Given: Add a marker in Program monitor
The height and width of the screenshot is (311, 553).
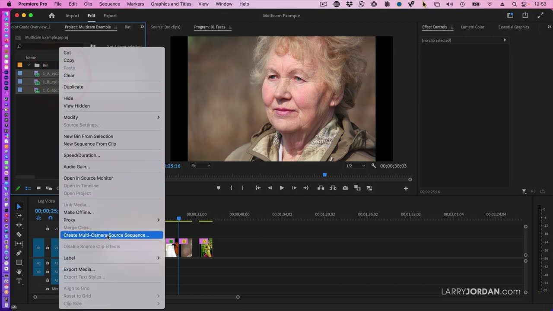Looking at the screenshot, I should pos(219,188).
